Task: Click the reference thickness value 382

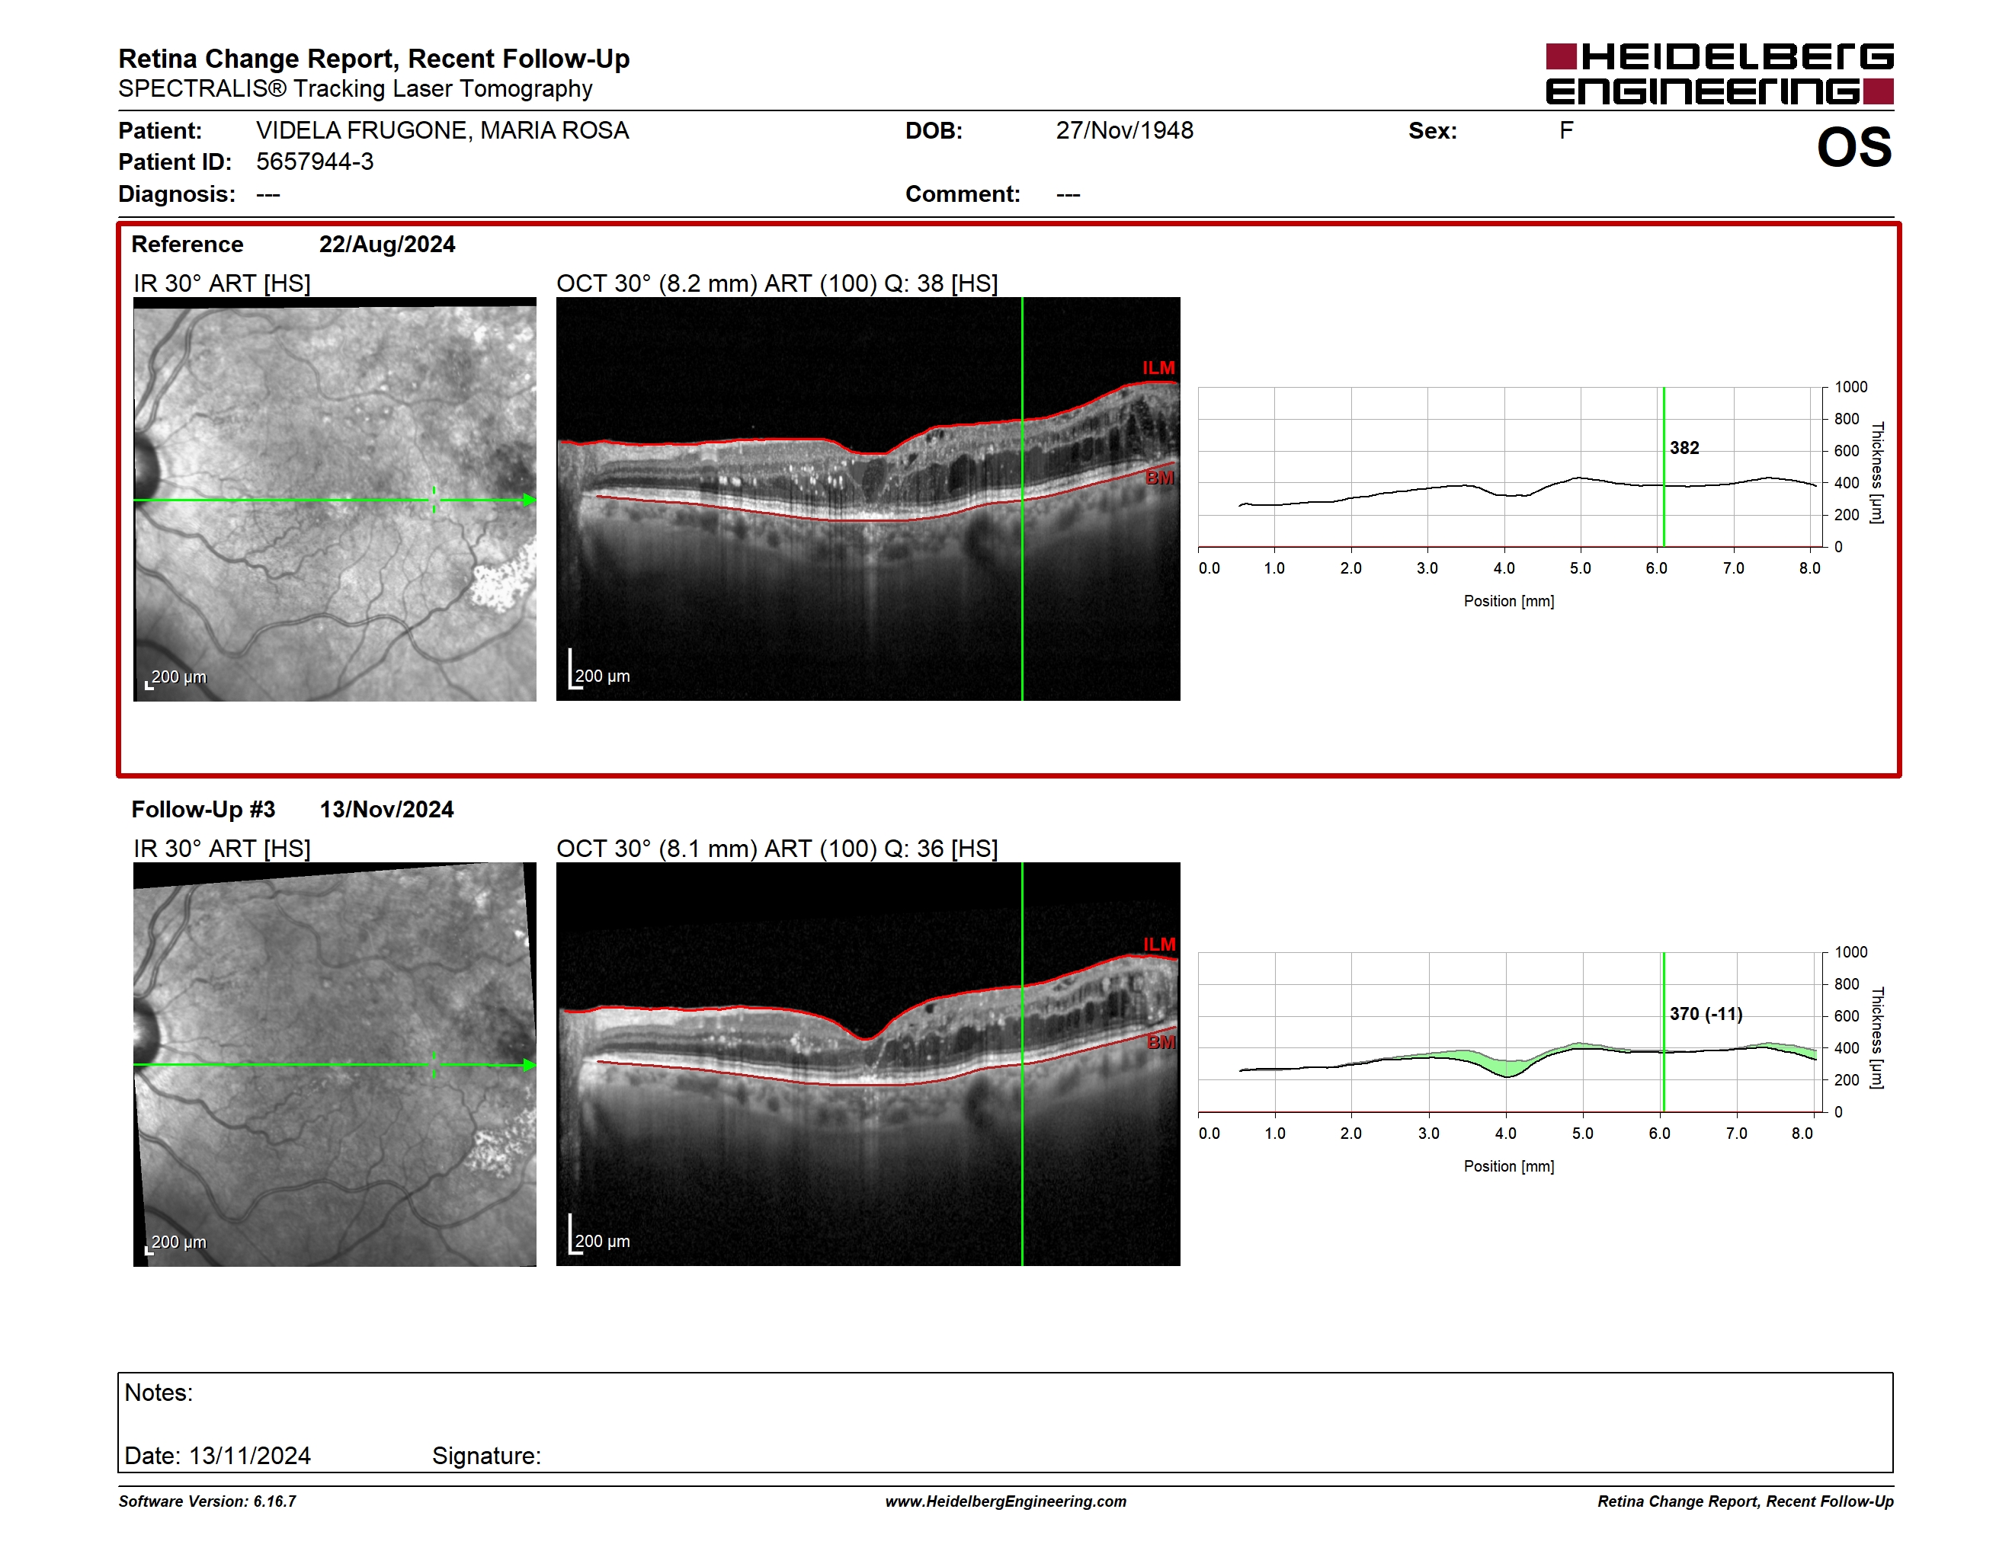Action: tap(1684, 449)
